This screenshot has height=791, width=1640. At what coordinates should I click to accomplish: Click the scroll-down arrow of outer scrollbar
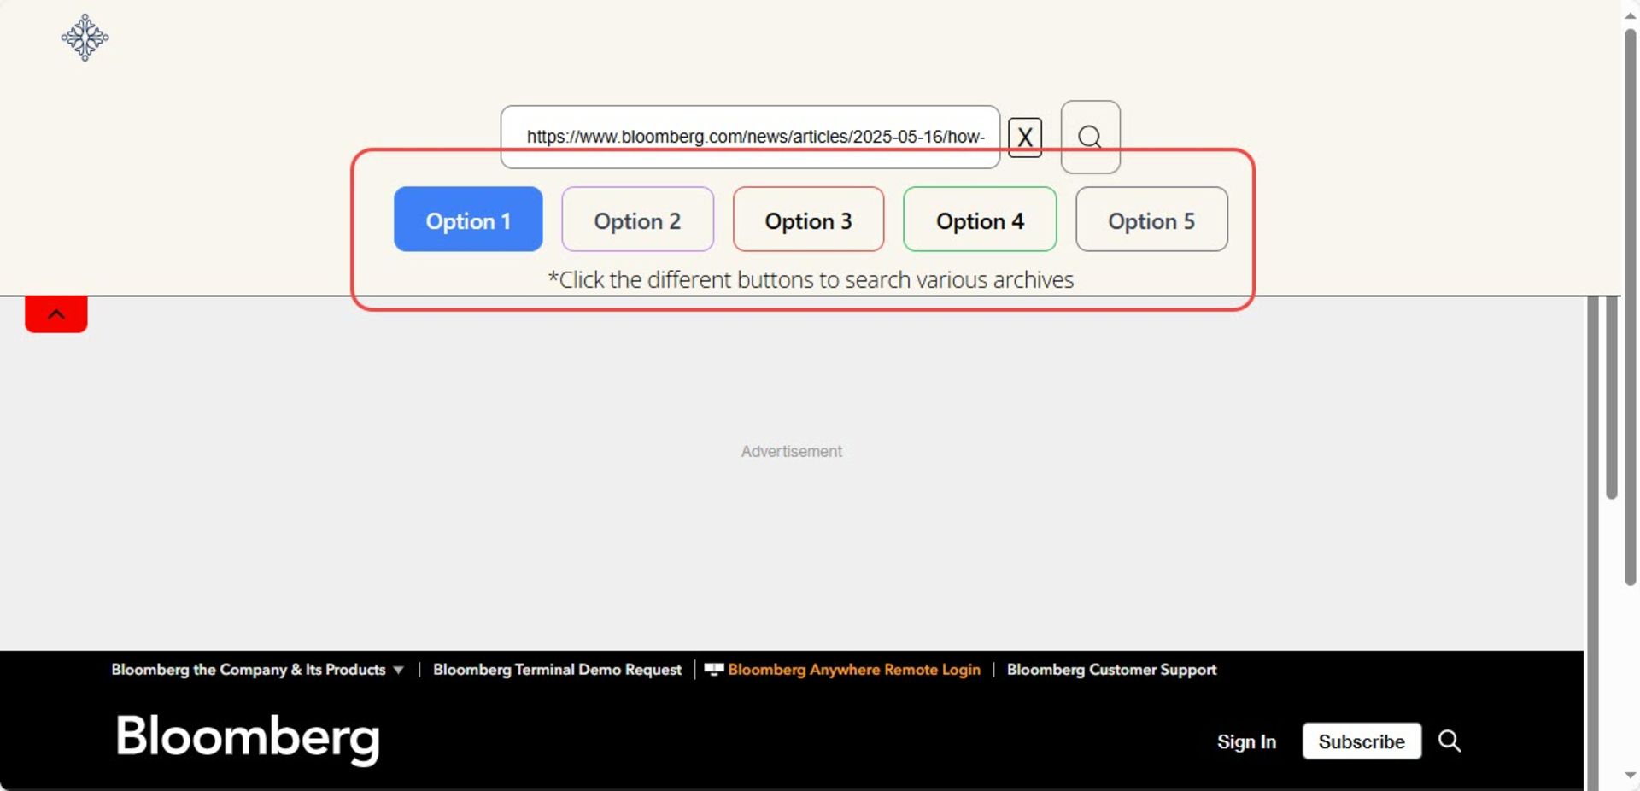click(1631, 776)
